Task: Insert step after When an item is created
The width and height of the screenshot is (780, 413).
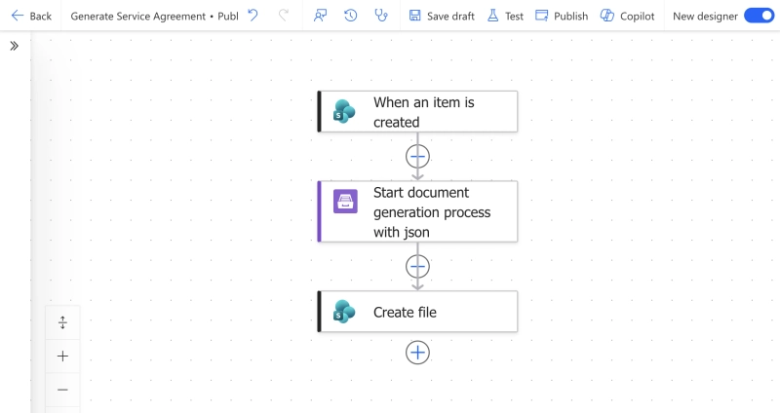Action: (417, 157)
